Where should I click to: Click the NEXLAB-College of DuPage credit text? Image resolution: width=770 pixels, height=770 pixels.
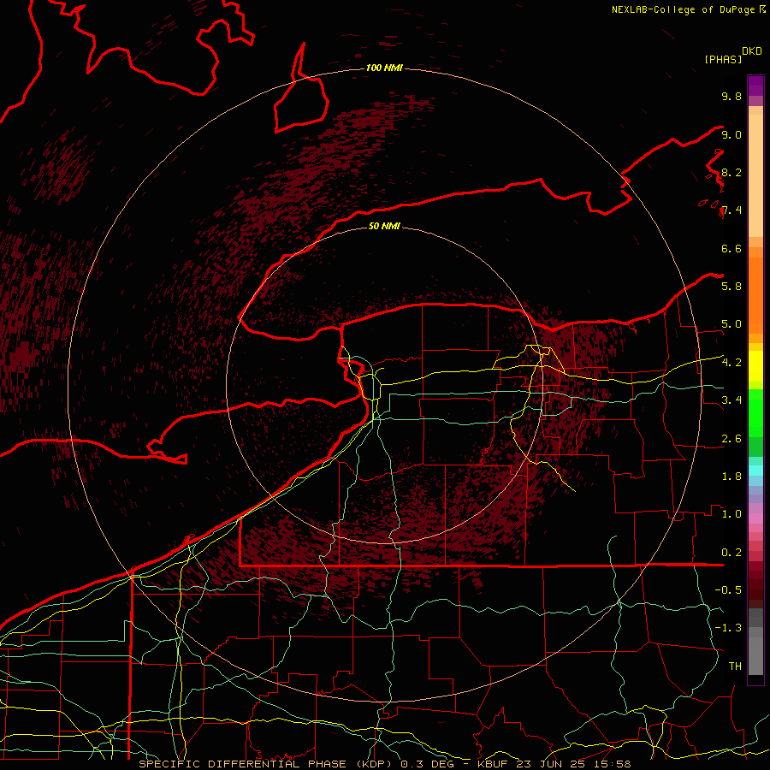(683, 9)
